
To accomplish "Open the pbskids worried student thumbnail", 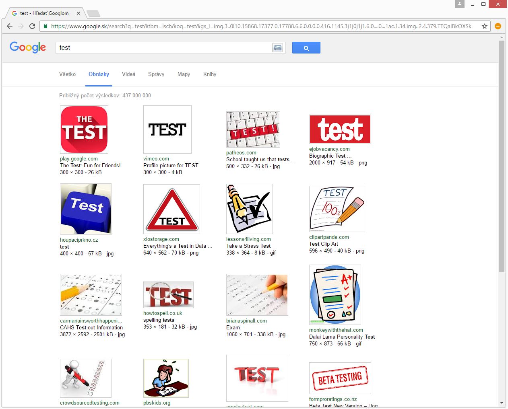I will pyautogui.click(x=166, y=378).
